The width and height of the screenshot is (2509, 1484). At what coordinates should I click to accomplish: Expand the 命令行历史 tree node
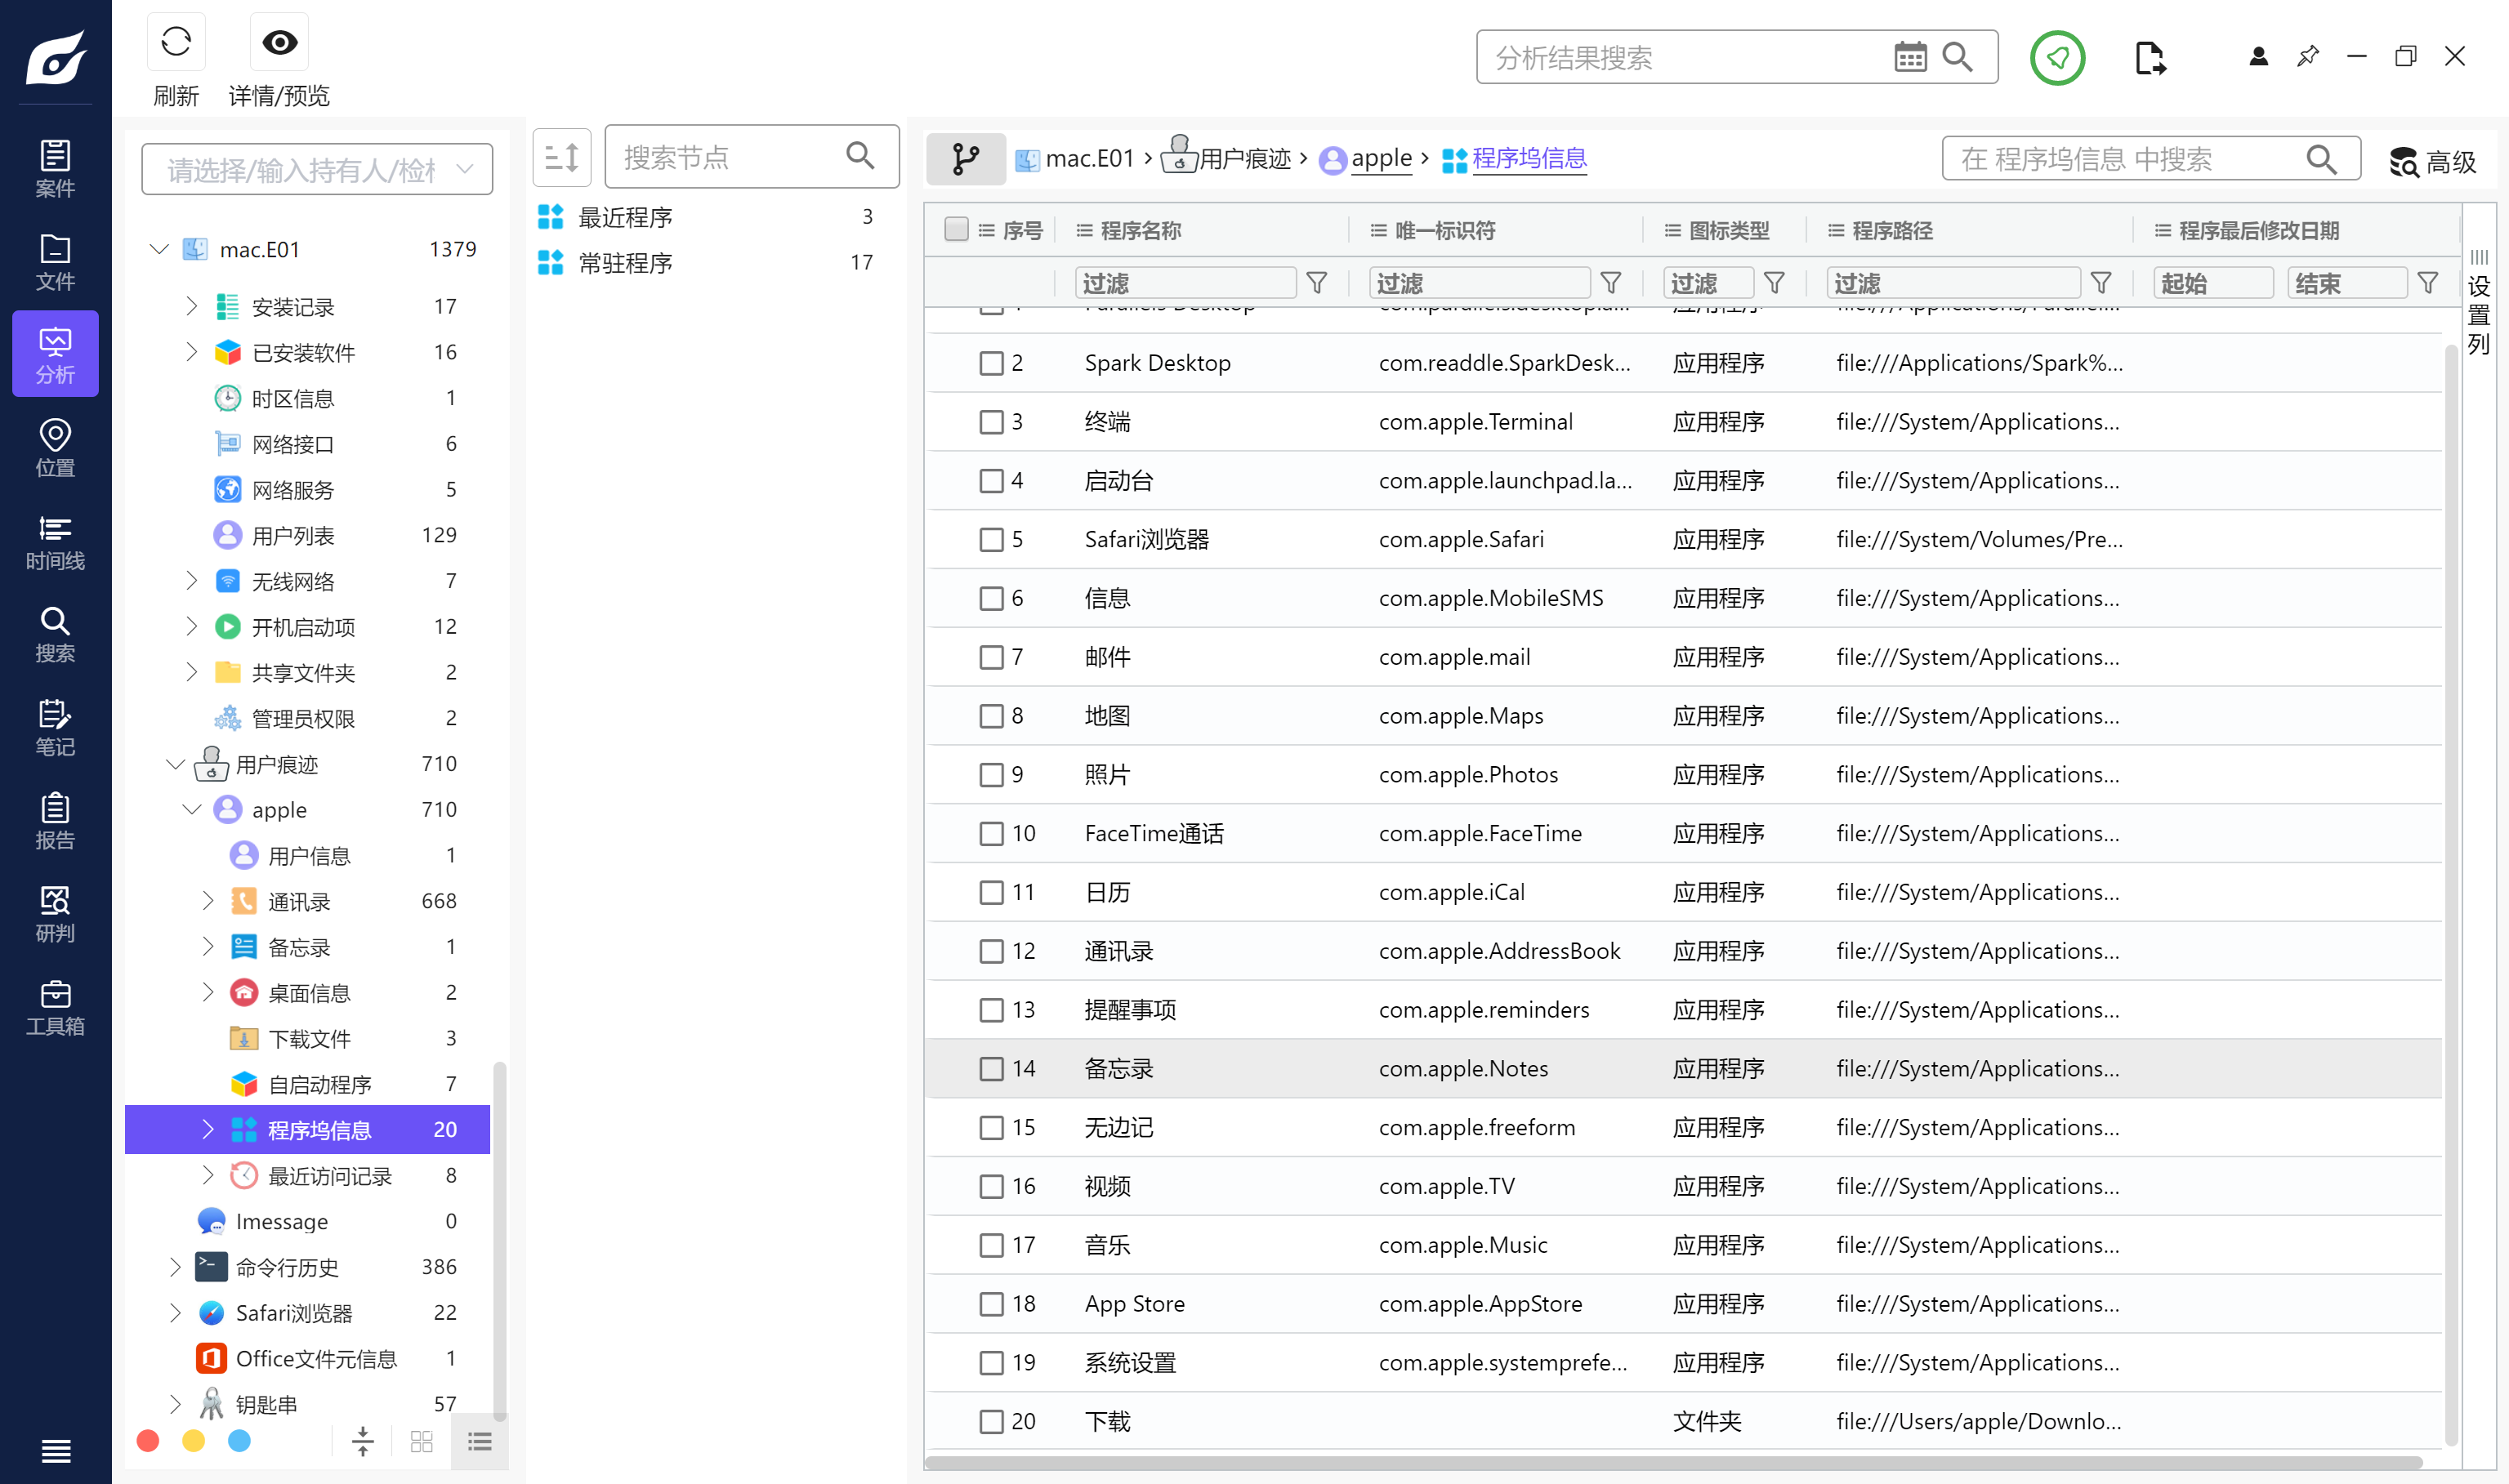coord(175,1267)
